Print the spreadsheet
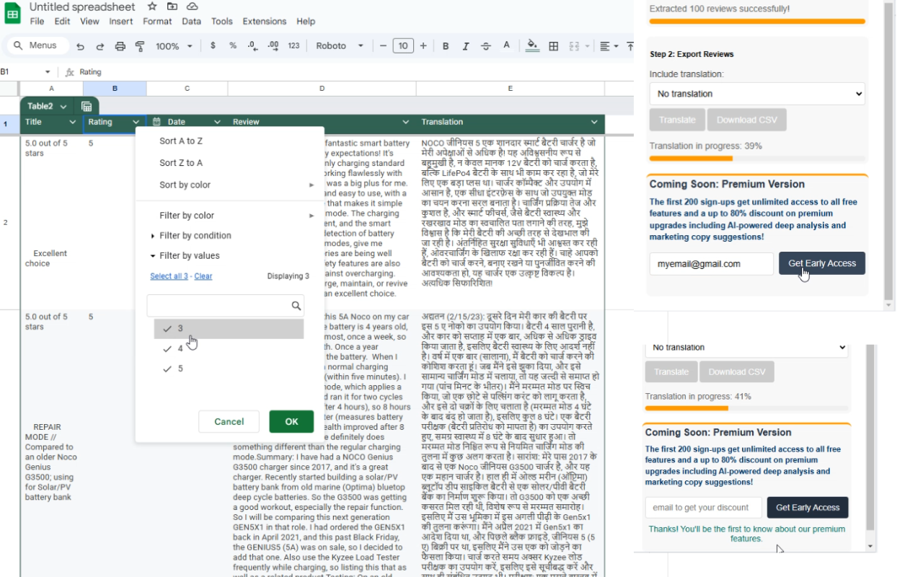Screen dimensions: 923x577 click(120, 46)
